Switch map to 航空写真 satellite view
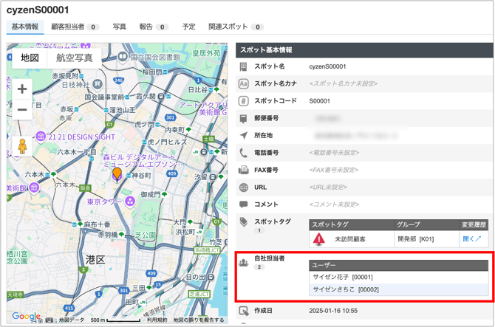495x327 pixels. [x=75, y=58]
